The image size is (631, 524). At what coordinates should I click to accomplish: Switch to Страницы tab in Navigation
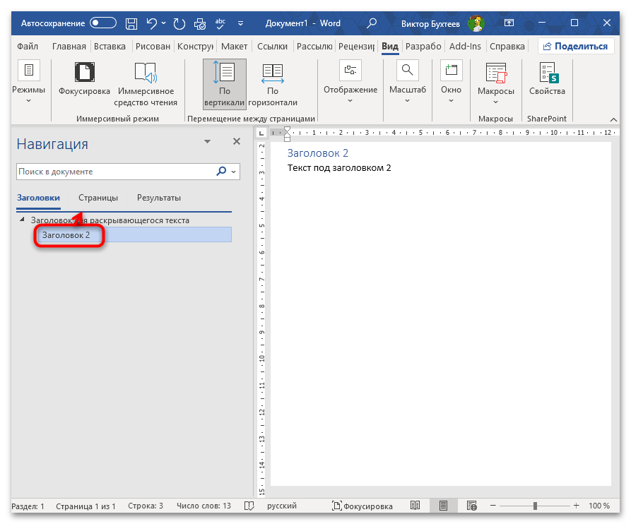[x=98, y=198]
